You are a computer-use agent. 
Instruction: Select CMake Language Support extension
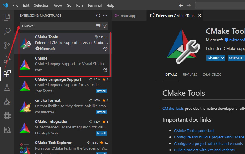(x=63, y=85)
